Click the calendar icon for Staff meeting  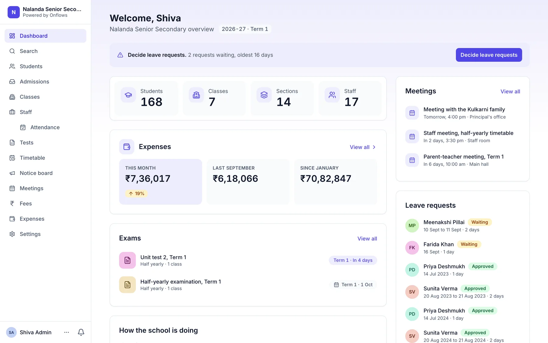click(412, 137)
